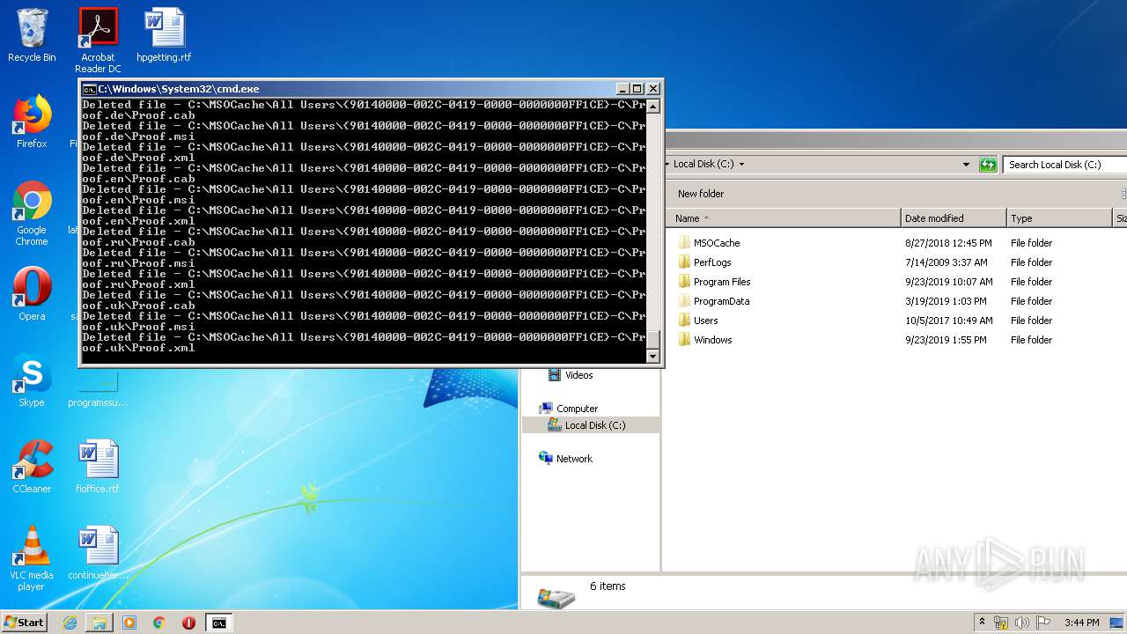The height and width of the screenshot is (634, 1127).
Task: Click 10/5/2017 10:49 AM date cell
Action: [948, 321]
